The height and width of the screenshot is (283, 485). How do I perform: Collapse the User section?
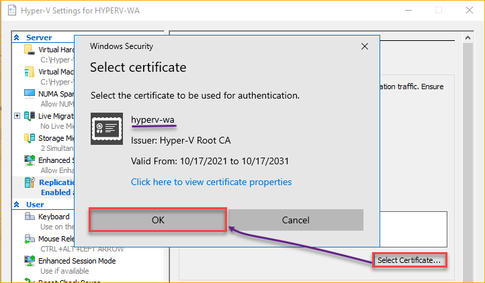(x=17, y=205)
